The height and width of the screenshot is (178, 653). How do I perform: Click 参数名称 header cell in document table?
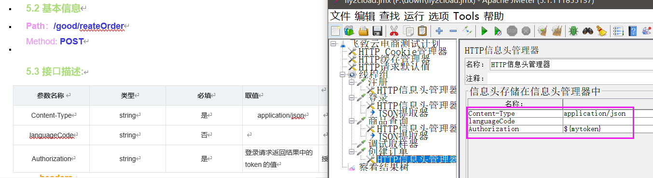51,96
